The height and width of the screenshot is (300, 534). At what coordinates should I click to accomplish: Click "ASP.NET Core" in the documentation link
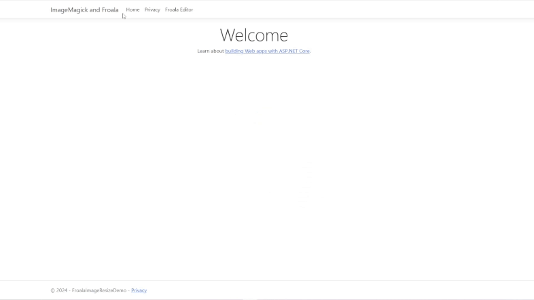point(294,51)
